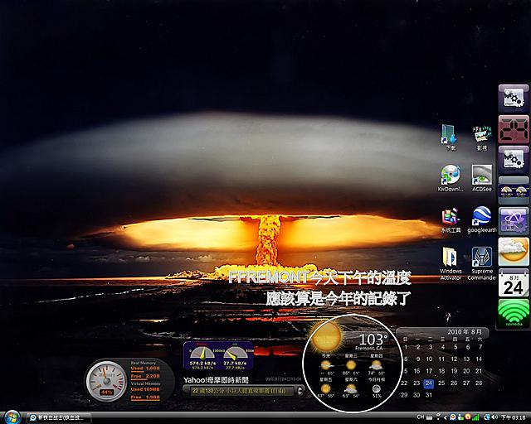Open the Windows Activator folder
531x424 pixels.
(451, 258)
